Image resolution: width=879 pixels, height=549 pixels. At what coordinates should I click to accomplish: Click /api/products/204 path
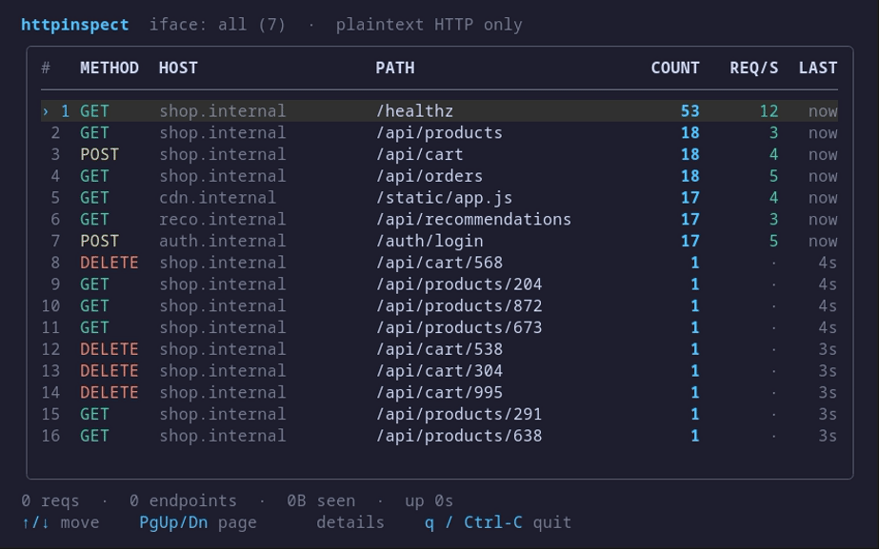click(459, 284)
